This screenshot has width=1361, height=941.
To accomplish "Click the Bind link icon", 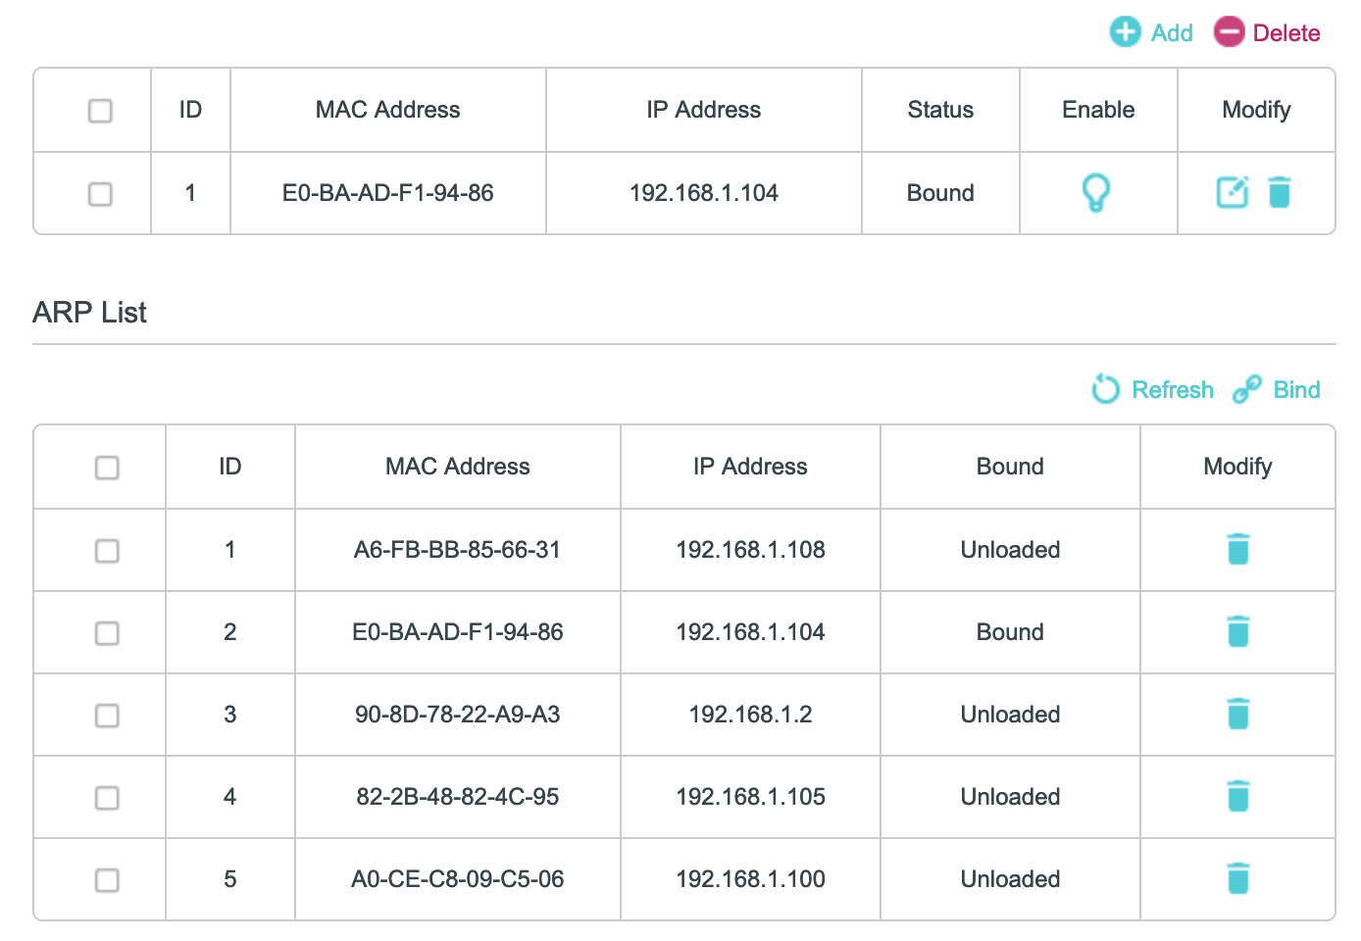I will coord(1277,389).
